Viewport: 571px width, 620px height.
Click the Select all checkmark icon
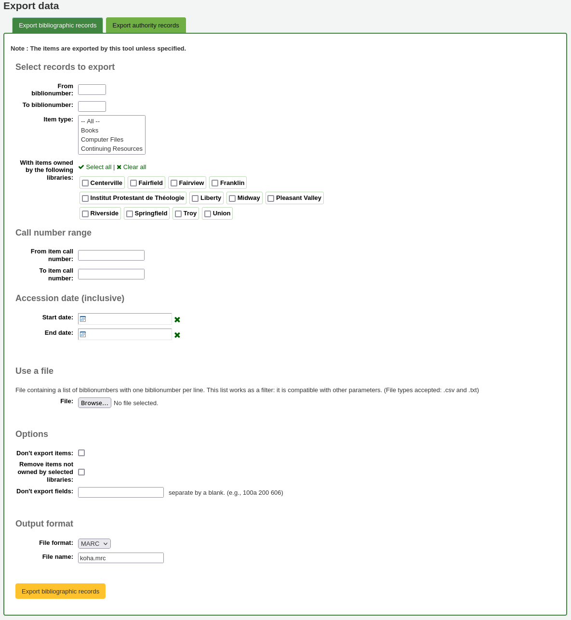tap(81, 167)
